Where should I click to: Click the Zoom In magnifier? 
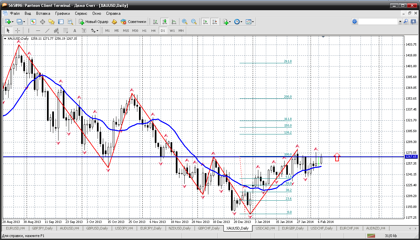pyautogui.click(x=185, y=22)
